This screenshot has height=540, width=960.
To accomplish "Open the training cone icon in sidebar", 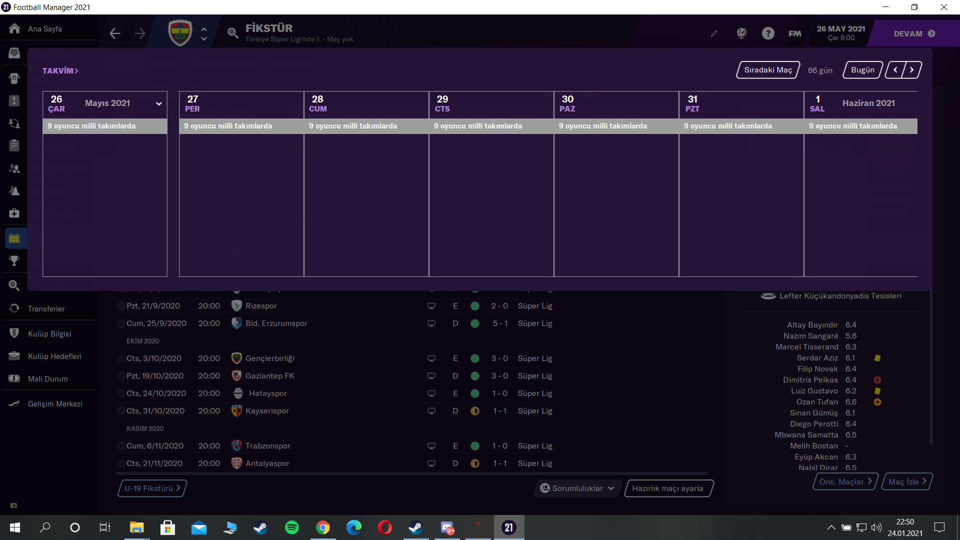I will [x=14, y=191].
